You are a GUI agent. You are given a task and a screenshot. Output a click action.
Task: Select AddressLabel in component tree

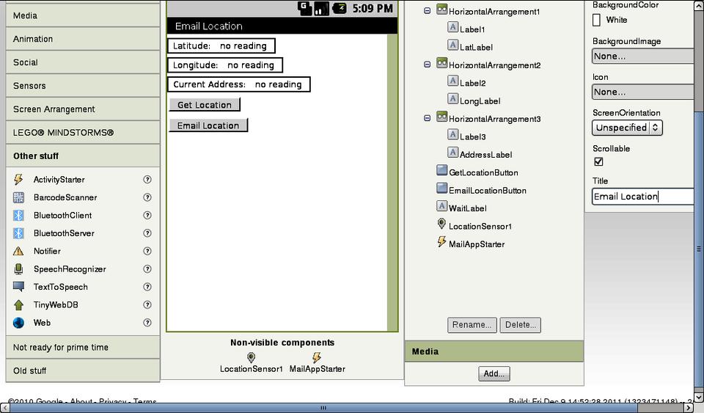(x=485, y=155)
